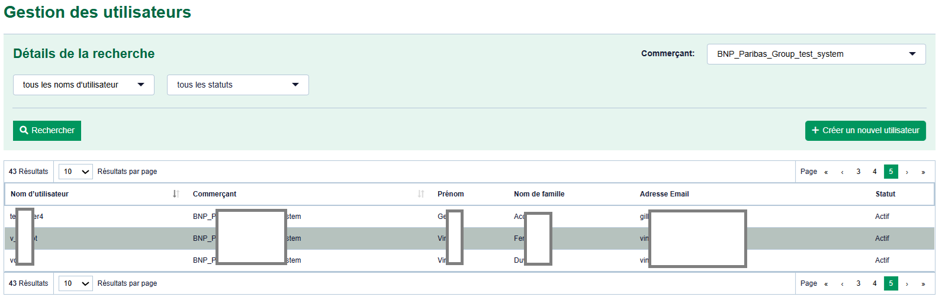The height and width of the screenshot is (300, 939).
Task: Change results per page in top bar
Action: coord(76,172)
